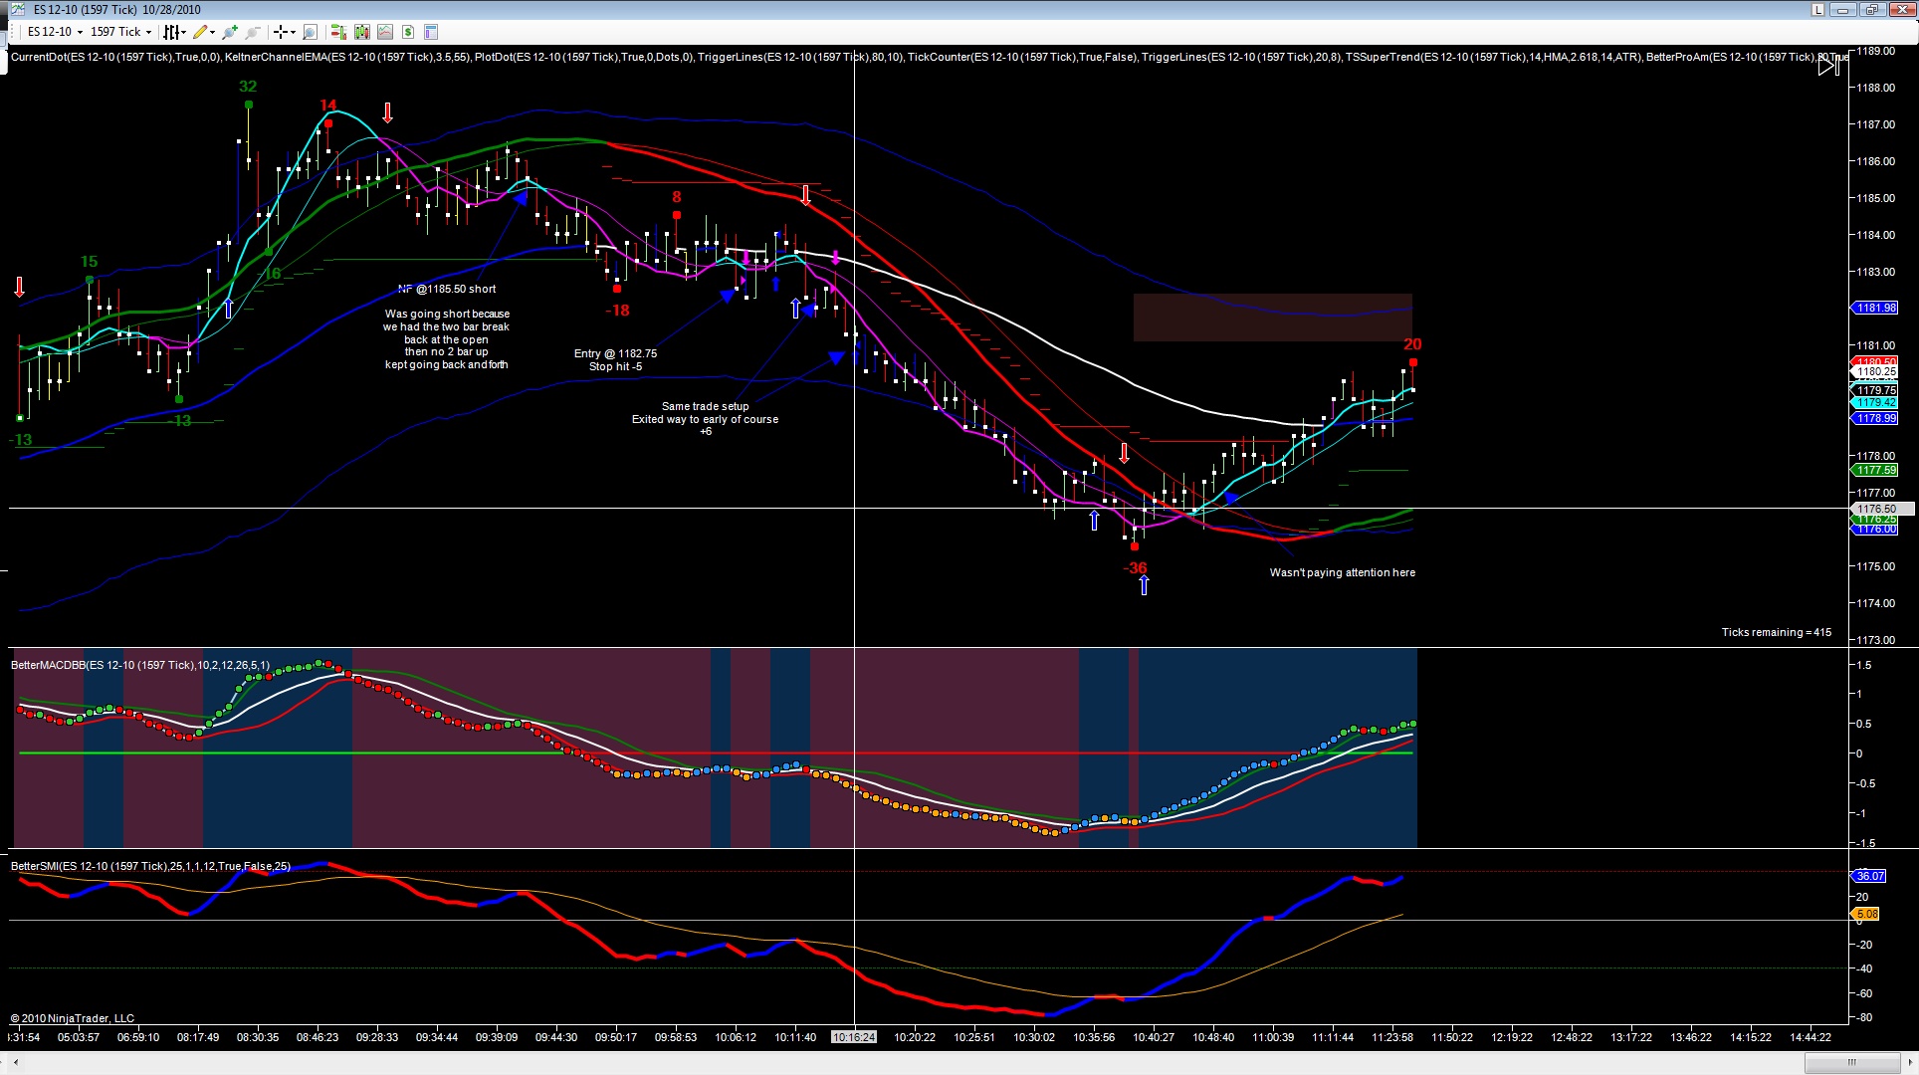
Task: Click the CurrentDot indicator label text
Action: [115, 57]
